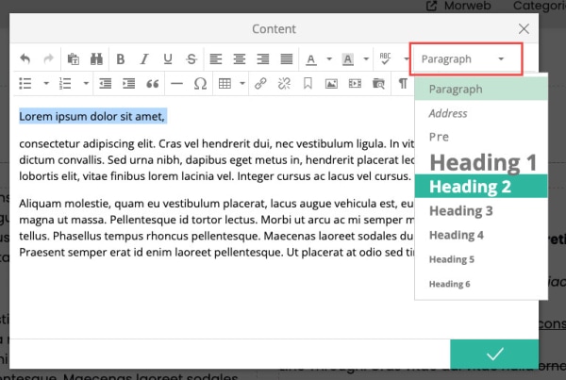566x380 pixels.
Task: Open the spellcheck language dropdown arrow
Action: pyautogui.click(x=407, y=58)
